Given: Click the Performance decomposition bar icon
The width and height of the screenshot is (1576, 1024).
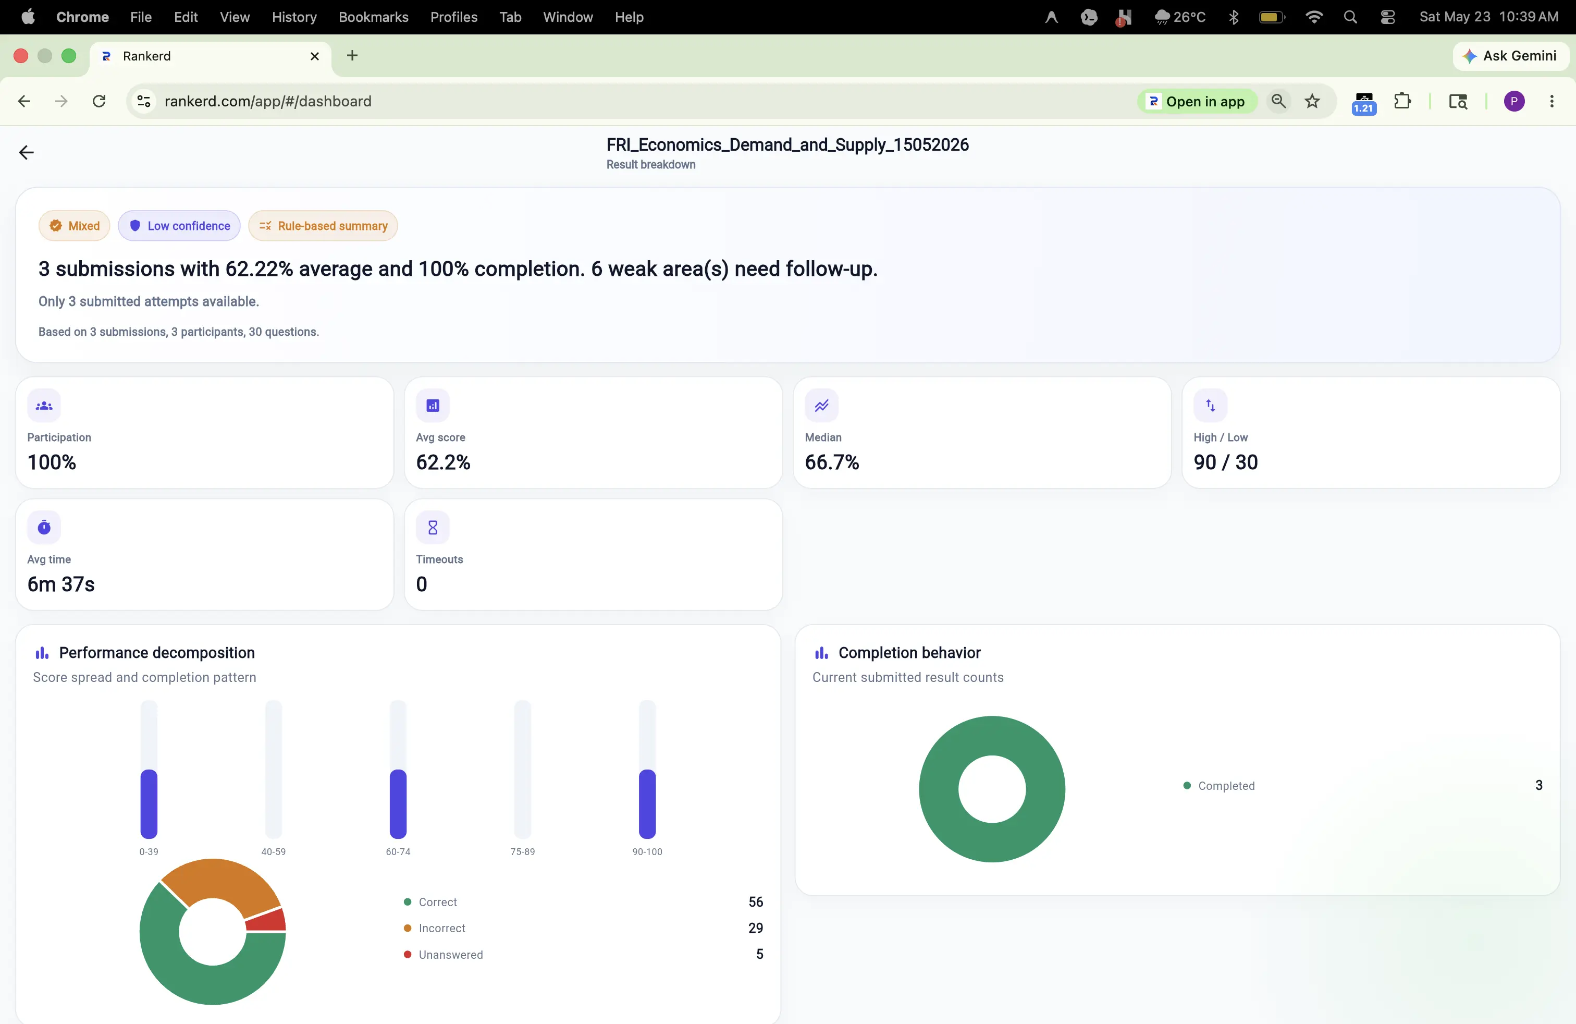Looking at the screenshot, I should click(x=42, y=653).
